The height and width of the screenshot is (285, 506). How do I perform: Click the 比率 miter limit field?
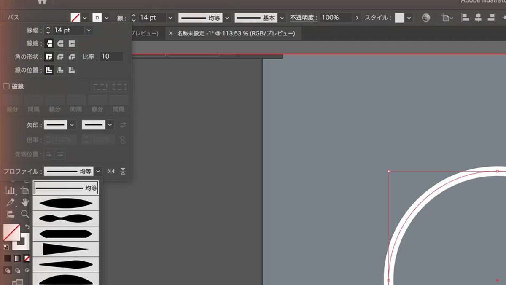[111, 56]
